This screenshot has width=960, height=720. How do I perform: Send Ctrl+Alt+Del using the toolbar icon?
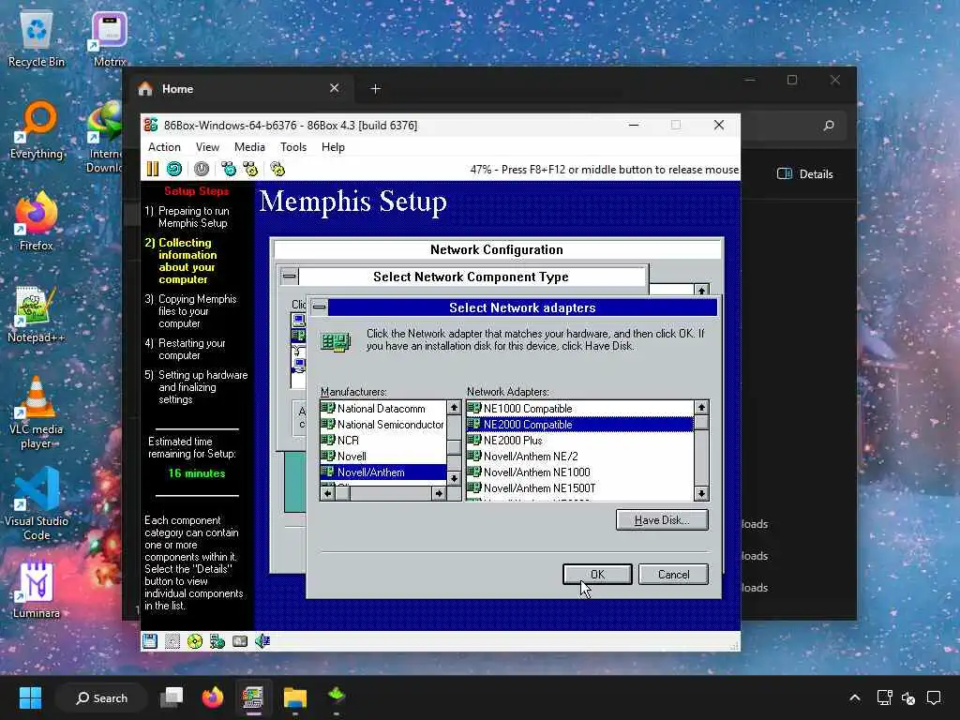(229, 169)
